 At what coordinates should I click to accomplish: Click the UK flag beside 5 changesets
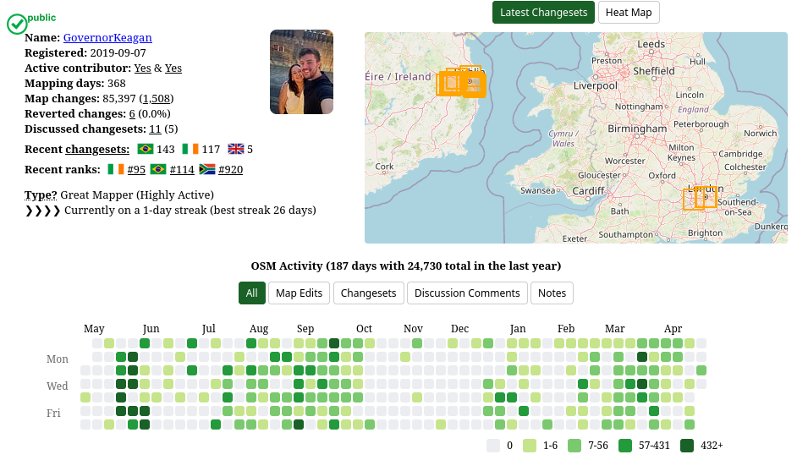point(236,149)
